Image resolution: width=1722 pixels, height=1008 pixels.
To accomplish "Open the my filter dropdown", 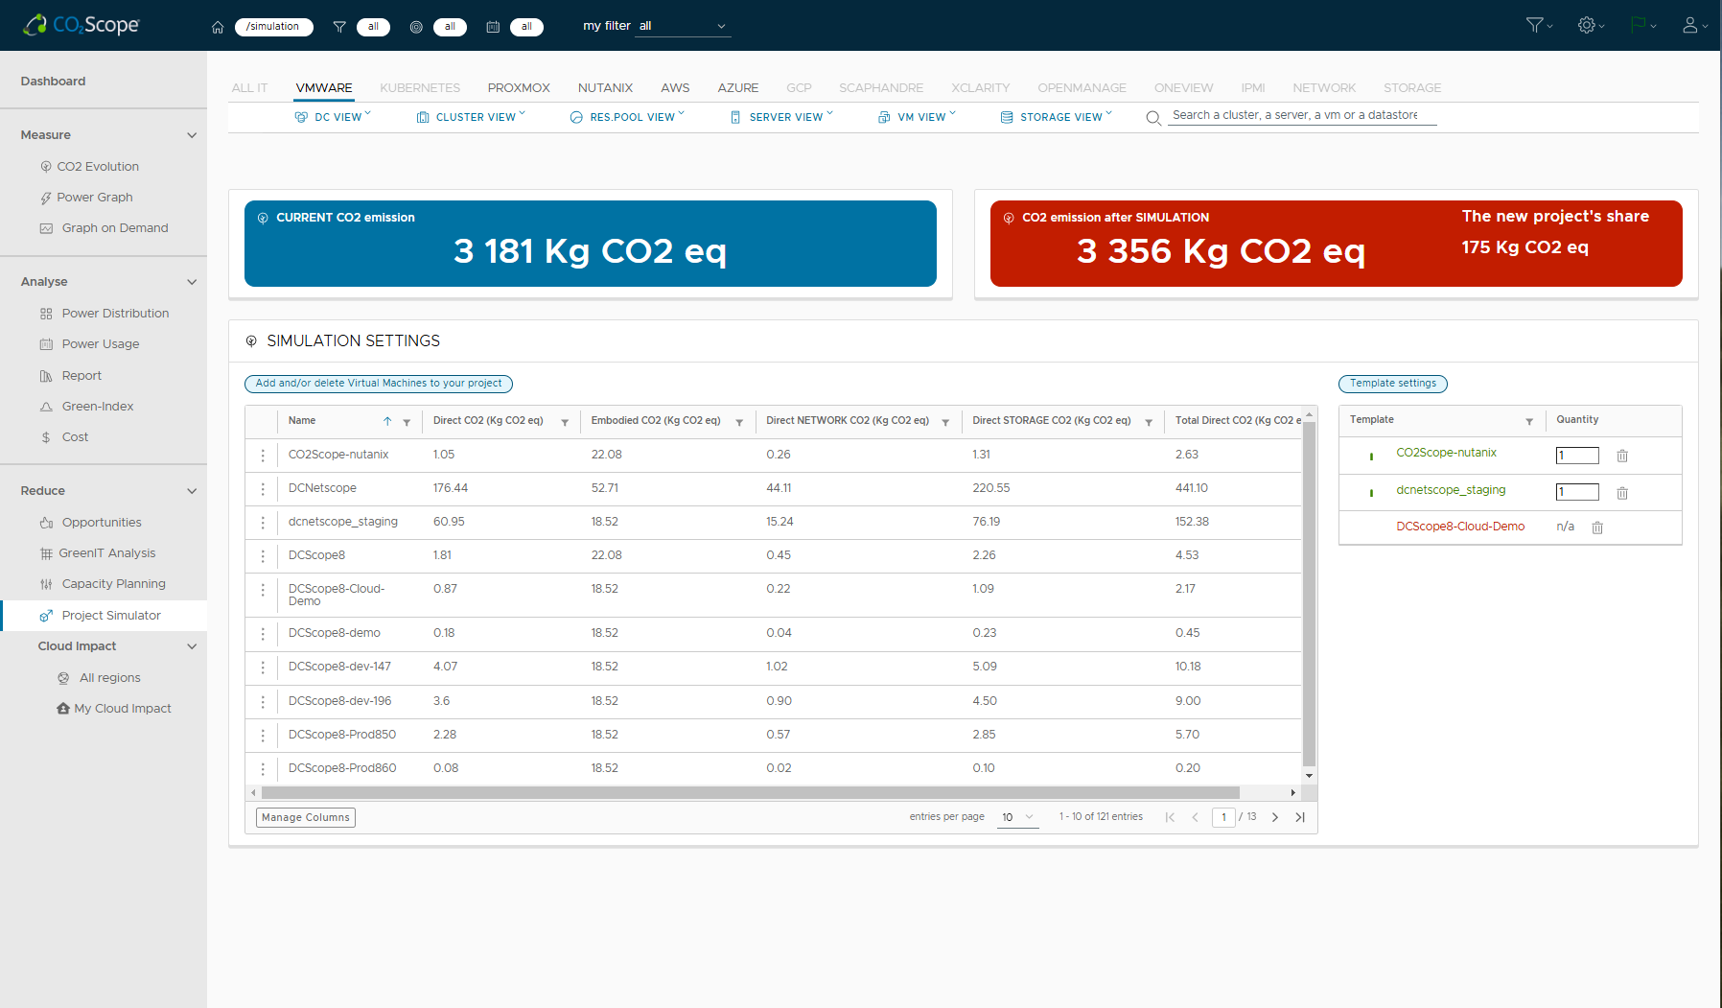I will pos(683,26).
